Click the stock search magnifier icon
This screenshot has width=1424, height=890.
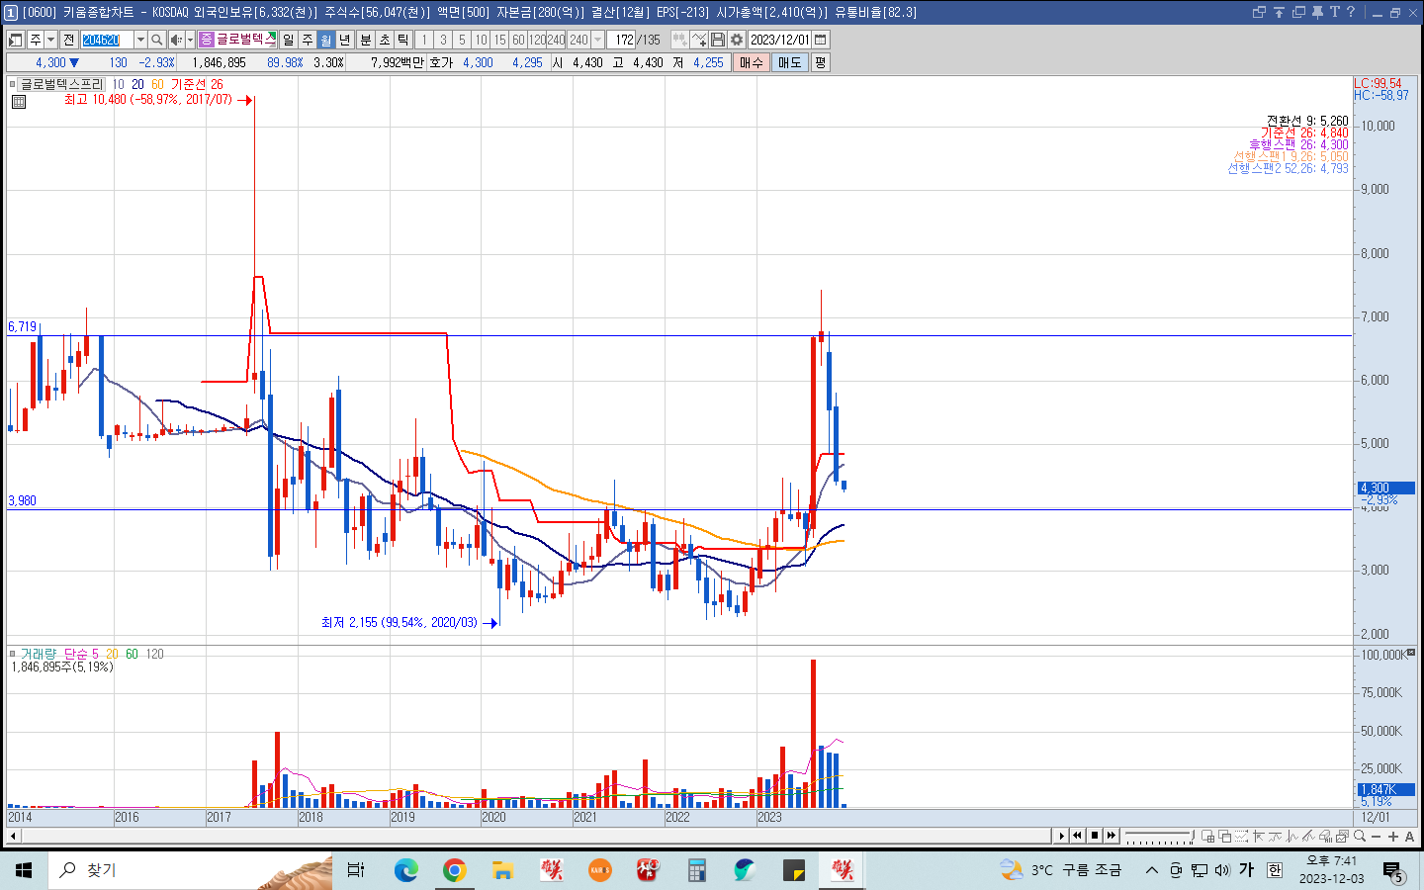(156, 40)
